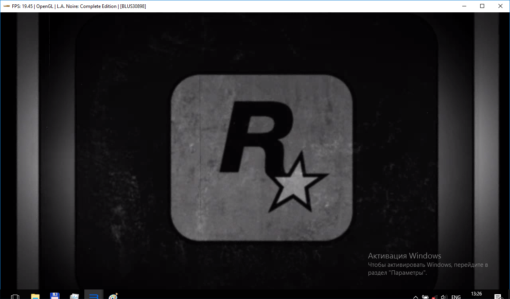Open File Explorer from the taskbar
This screenshot has width=510, height=299.
click(x=35, y=296)
